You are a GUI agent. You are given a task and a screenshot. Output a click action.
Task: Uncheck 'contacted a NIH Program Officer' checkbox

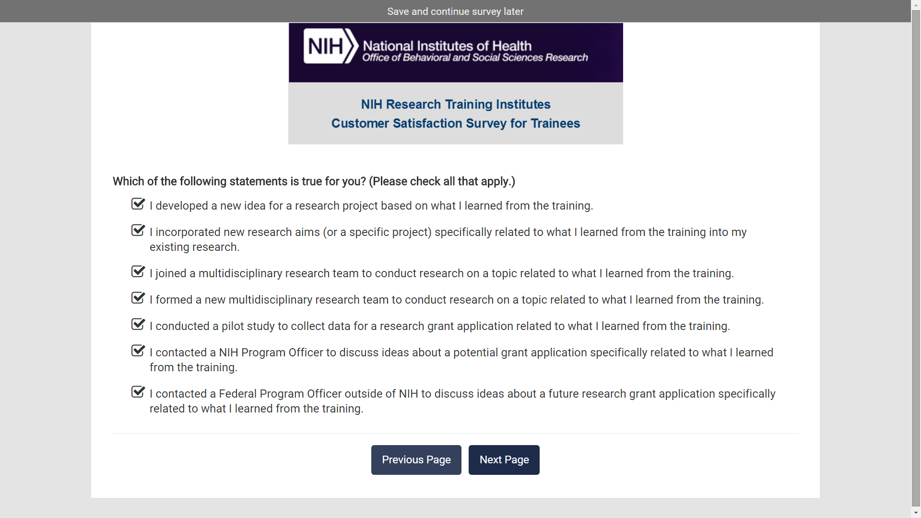(x=138, y=351)
